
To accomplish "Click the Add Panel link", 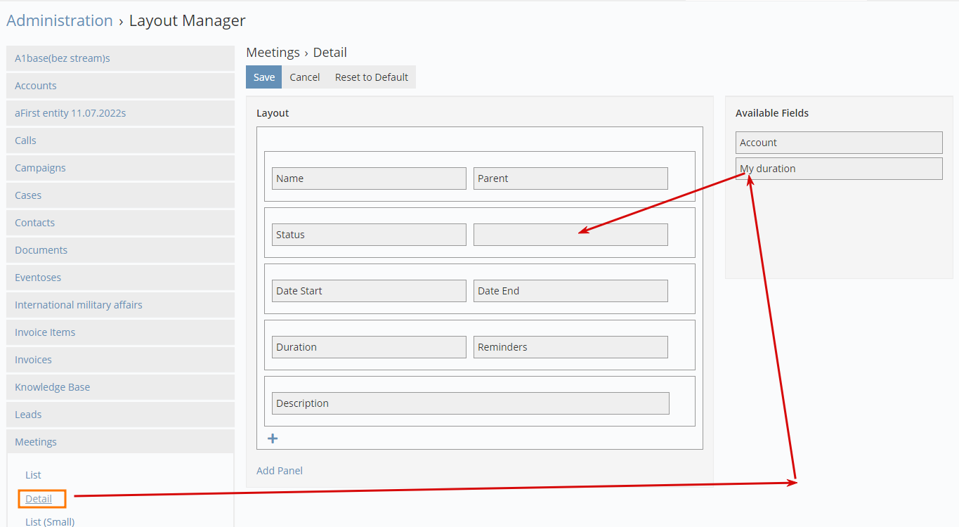I will 280,471.
